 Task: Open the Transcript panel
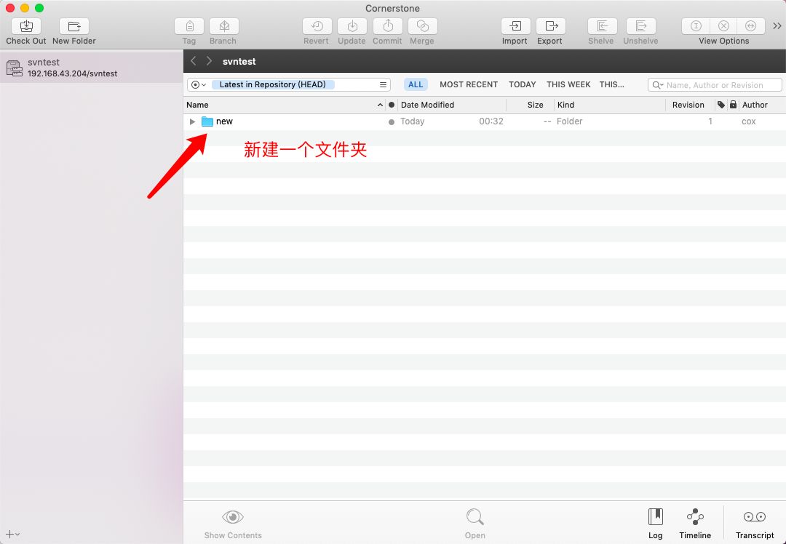[755, 524]
